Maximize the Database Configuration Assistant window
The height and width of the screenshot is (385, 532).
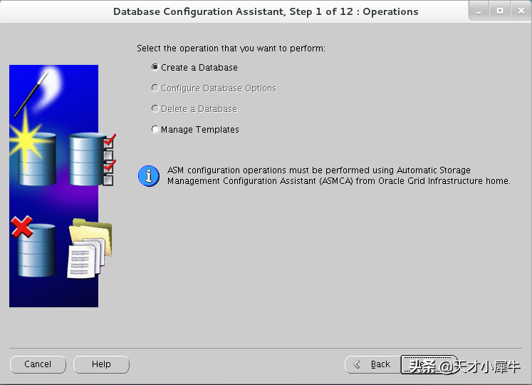(x=500, y=11)
